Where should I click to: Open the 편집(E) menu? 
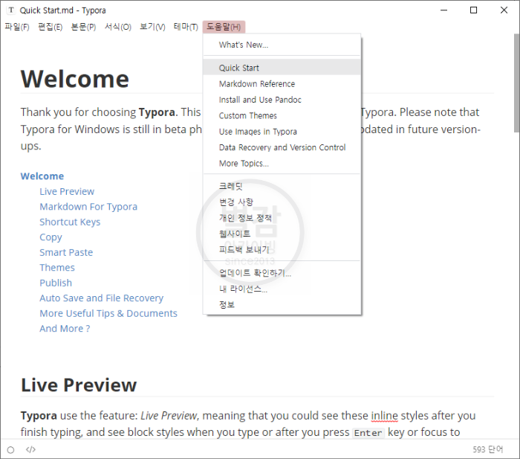pyautogui.click(x=50, y=27)
